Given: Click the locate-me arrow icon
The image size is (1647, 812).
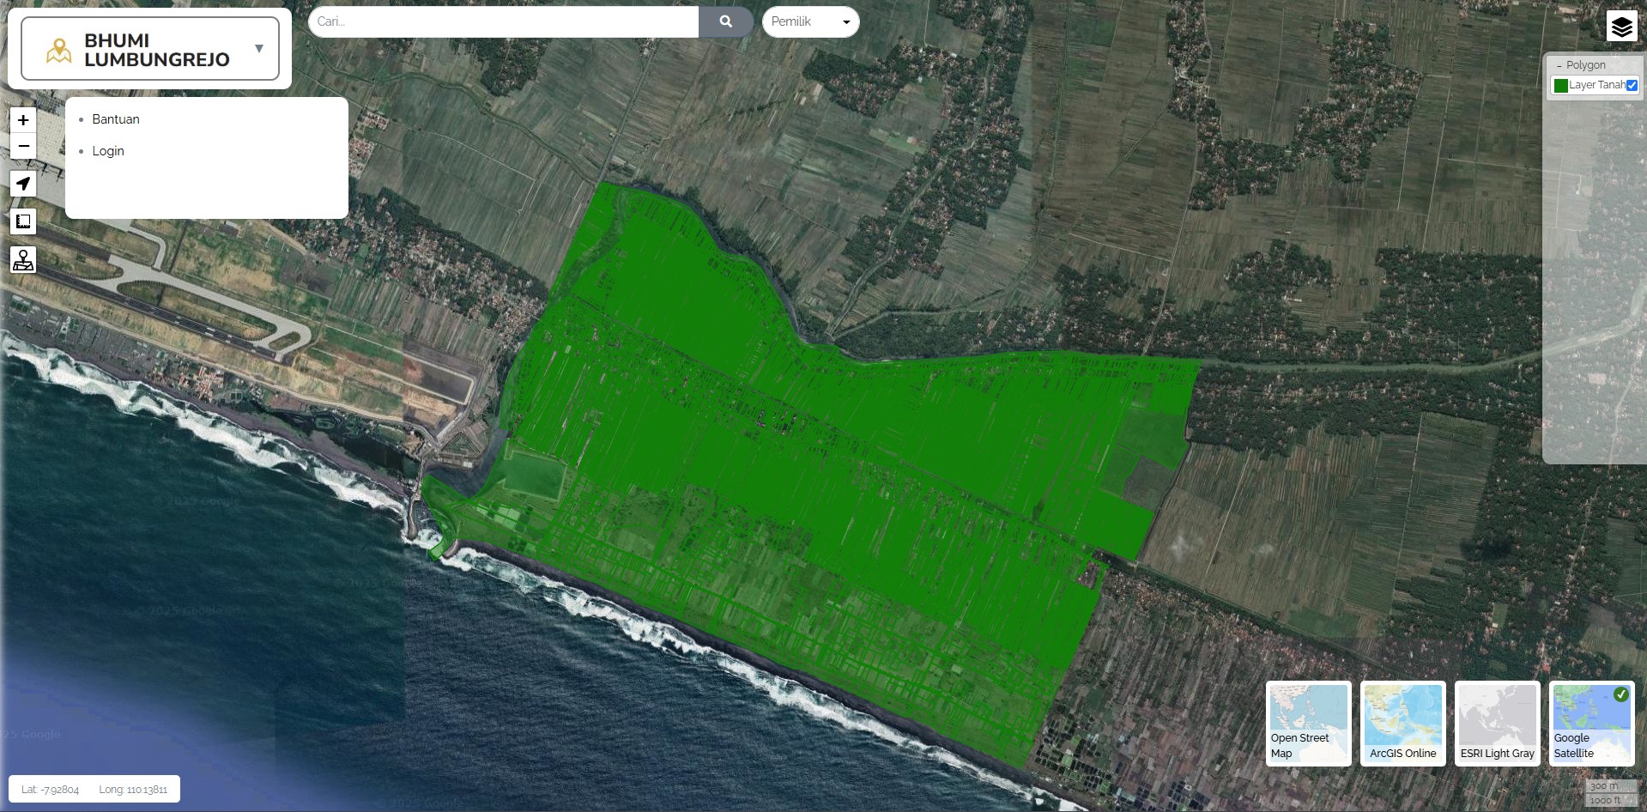Looking at the screenshot, I should 23,184.
